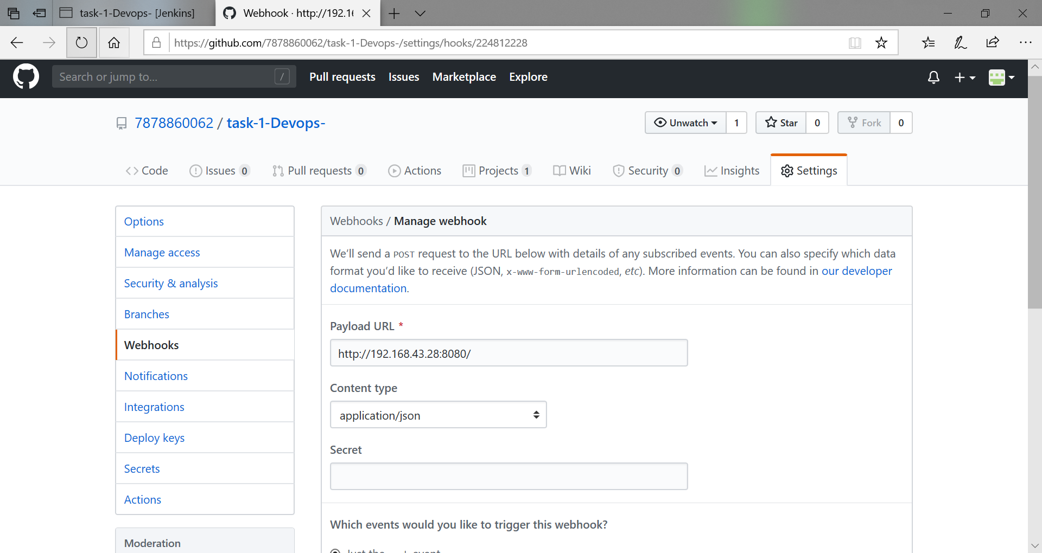Viewport: 1042px width, 553px height.
Task: Click the site lock security icon
Action: [x=156, y=43]
